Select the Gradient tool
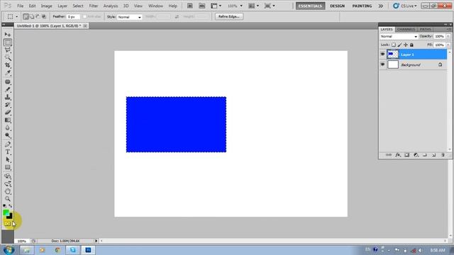 8,120
